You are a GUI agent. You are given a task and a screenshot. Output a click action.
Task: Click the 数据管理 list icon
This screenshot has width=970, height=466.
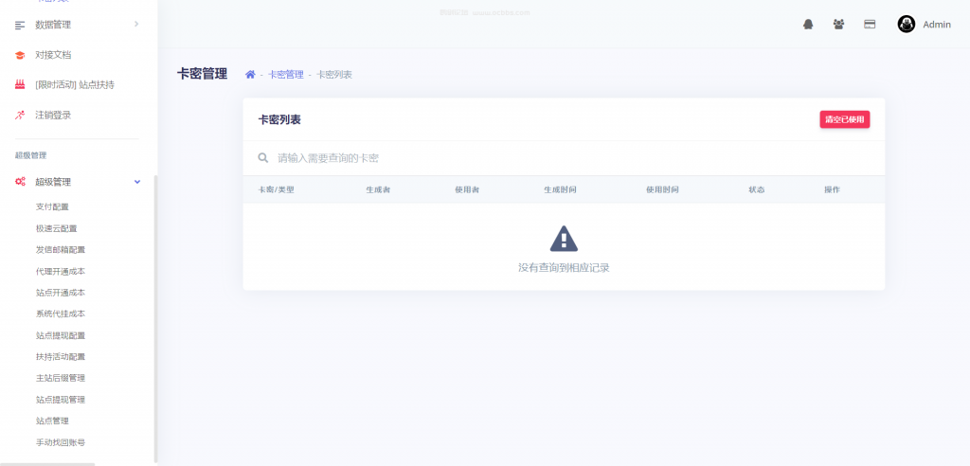[21, 25]
